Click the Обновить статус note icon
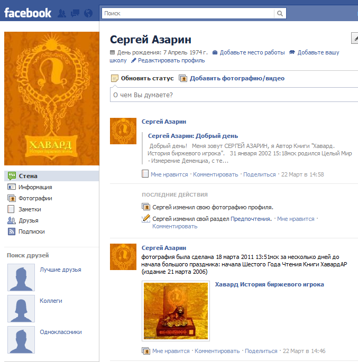The image size is (358, 362). [x=115, y=78]
